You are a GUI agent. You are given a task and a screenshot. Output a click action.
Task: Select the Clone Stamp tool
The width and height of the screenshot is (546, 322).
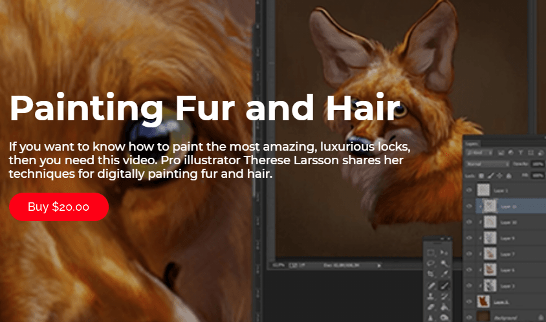(431, 297)
